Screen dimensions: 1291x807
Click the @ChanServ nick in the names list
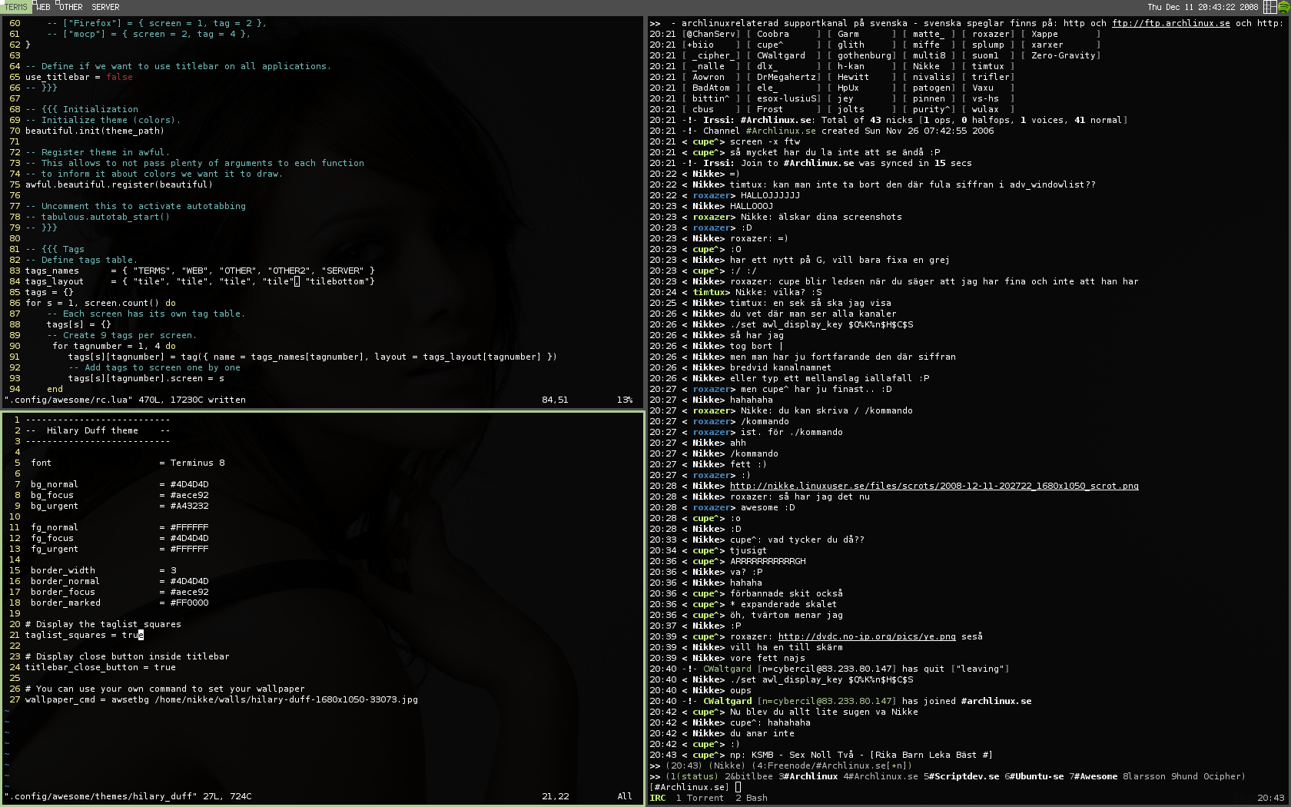click(711, 34)
